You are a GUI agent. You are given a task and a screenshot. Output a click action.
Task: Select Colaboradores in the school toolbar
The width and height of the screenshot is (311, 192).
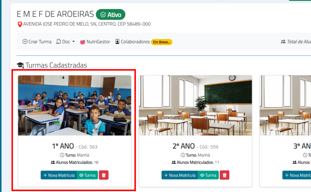click(x=135, y=42)
